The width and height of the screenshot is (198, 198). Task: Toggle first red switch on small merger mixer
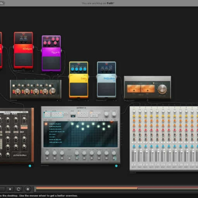14,92
